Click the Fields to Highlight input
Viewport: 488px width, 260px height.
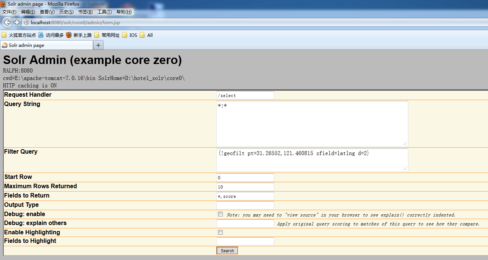(245, 241)
